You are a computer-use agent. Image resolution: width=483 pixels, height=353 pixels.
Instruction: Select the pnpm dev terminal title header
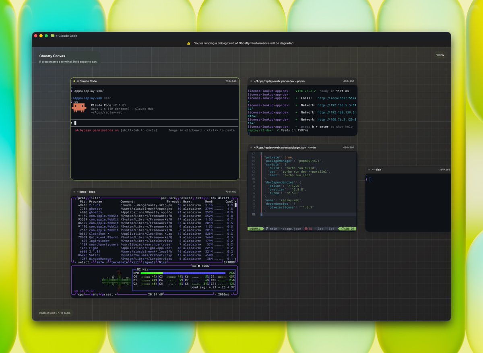(302, 81)
